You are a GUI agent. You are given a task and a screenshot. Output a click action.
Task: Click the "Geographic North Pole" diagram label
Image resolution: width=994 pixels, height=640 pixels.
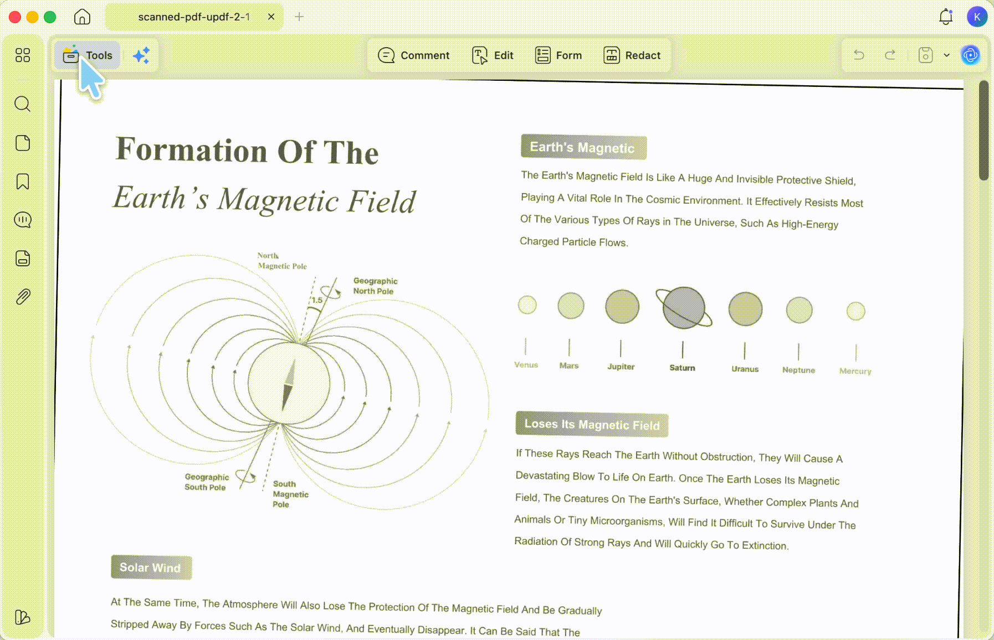(x=375, y=286)
